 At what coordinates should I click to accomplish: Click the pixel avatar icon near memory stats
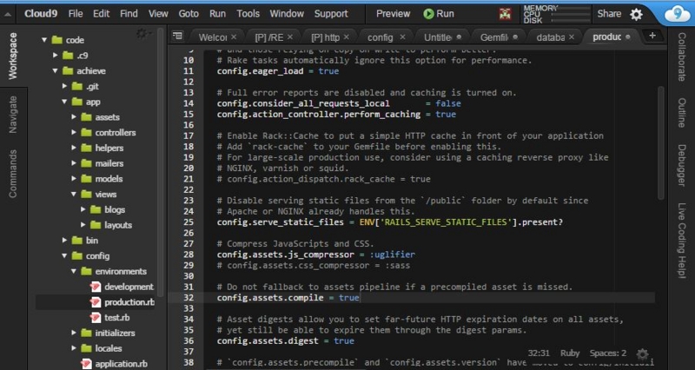coord(505,14)
